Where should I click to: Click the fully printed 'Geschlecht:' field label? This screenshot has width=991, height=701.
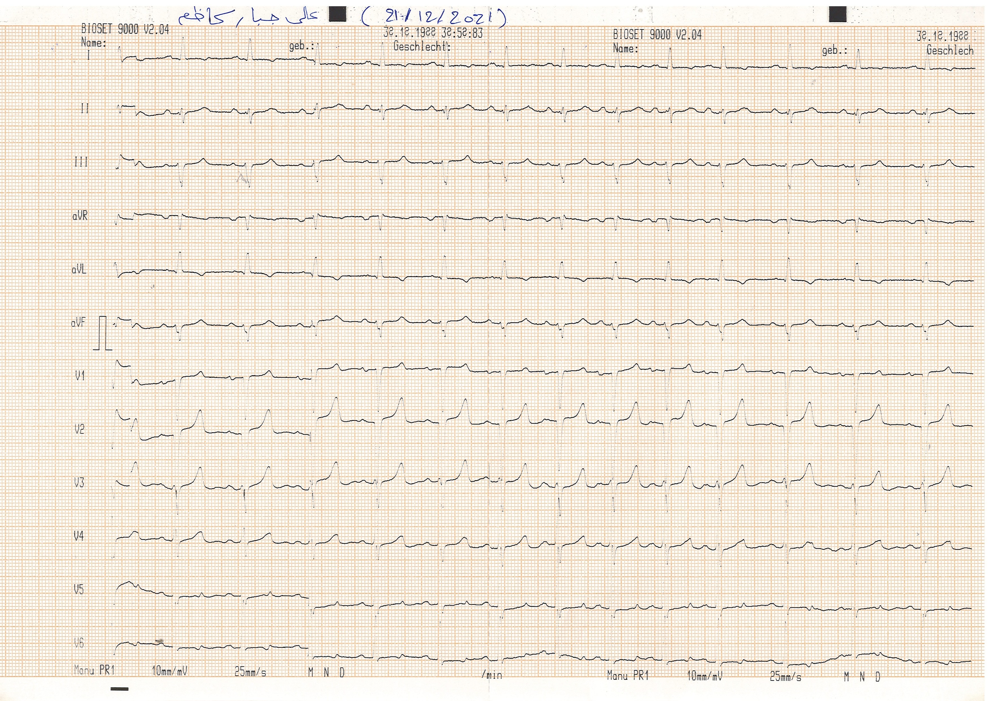tap(422, 47)
